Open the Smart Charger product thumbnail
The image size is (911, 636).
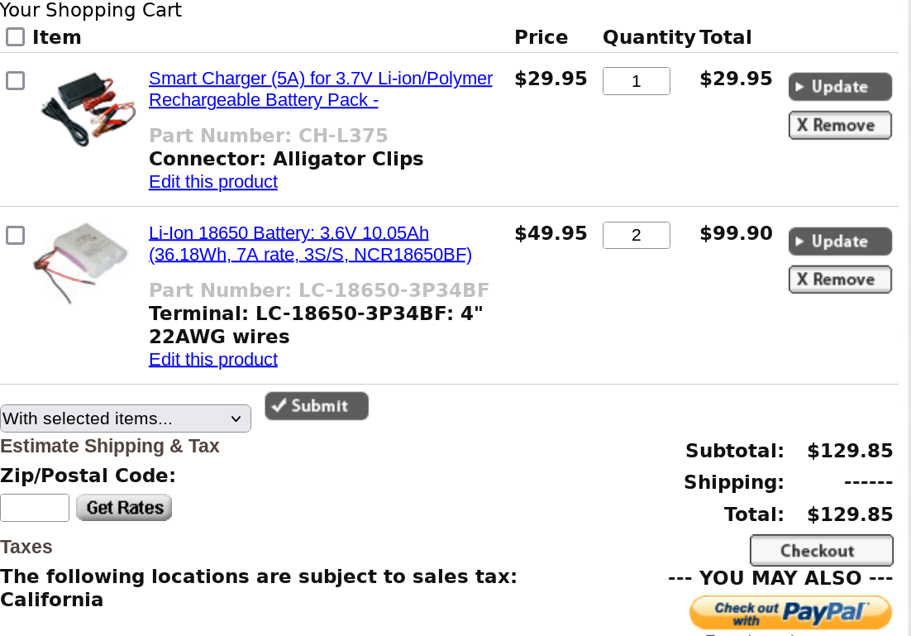(88, 108)
